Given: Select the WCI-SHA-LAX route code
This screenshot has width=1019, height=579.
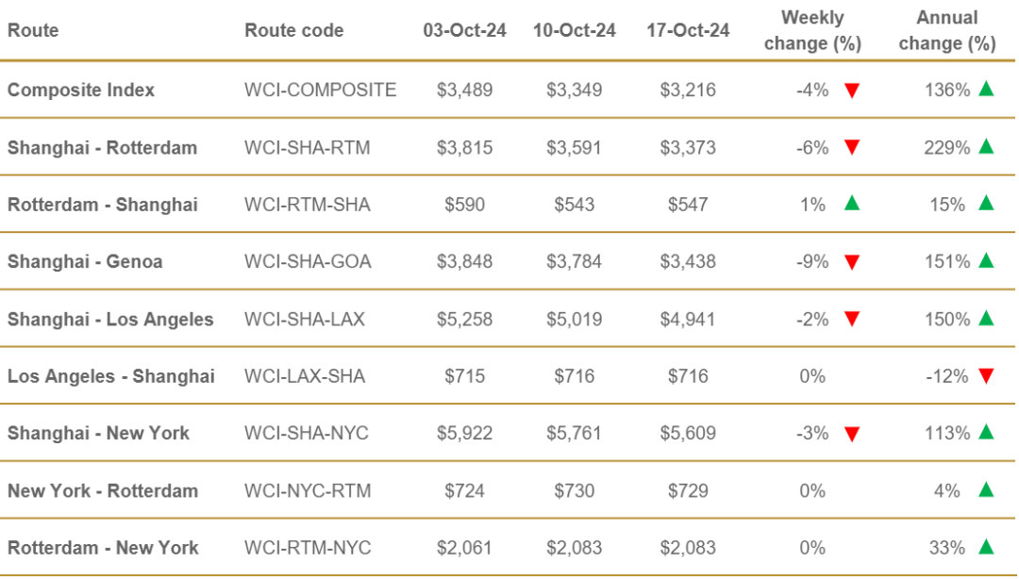Looking at the screenshot, I should point(305,319).
